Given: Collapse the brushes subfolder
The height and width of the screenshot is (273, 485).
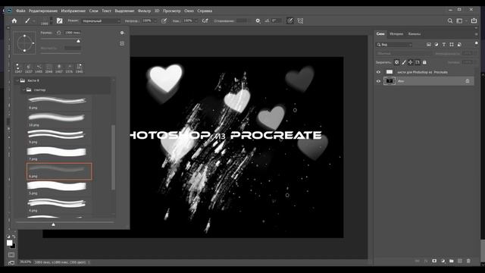Looking at the screenshot, I should click(23, 89).
